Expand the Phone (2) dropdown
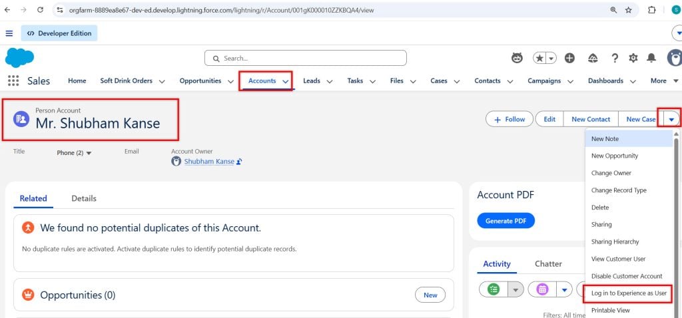This screenshot has height=318, width=682. tap(75, 153)
